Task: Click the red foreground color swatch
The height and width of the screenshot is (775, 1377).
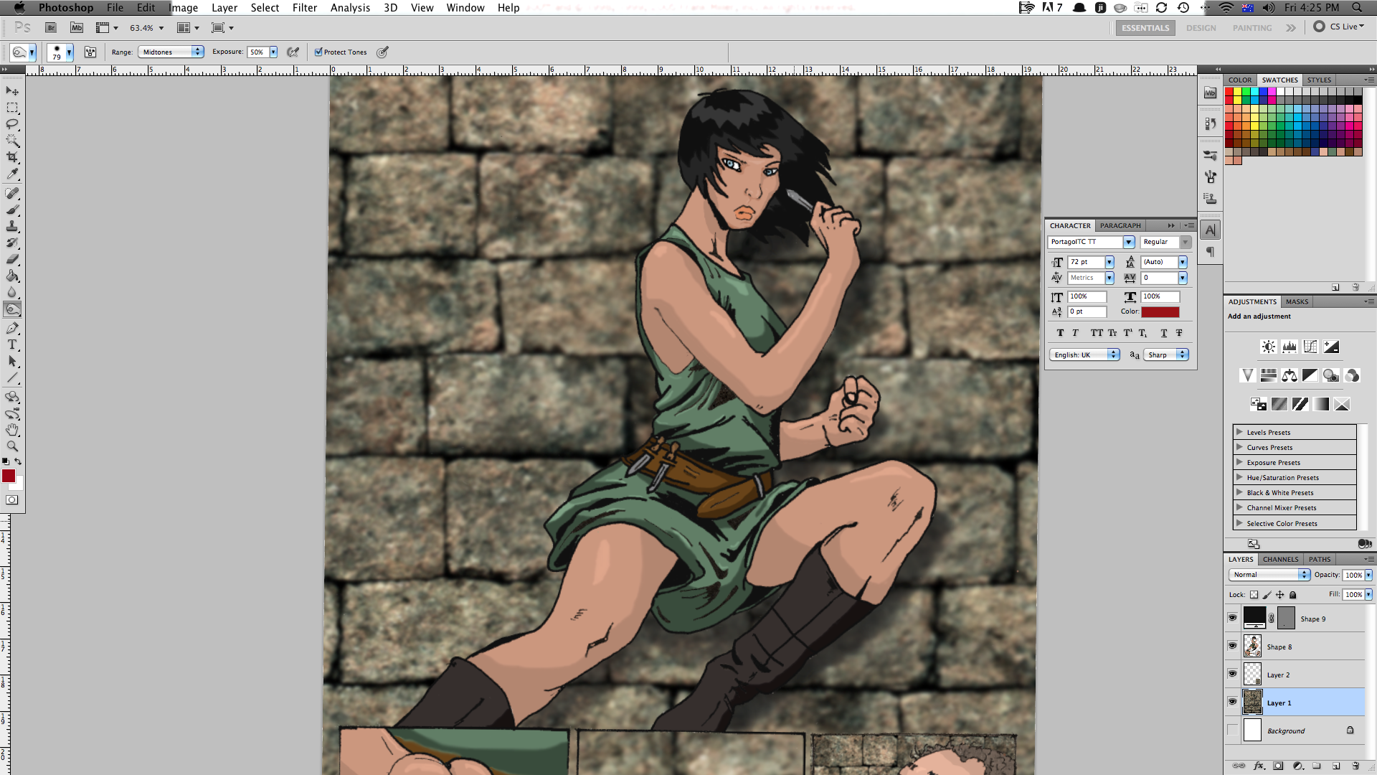Action: (x=9, y=476)
